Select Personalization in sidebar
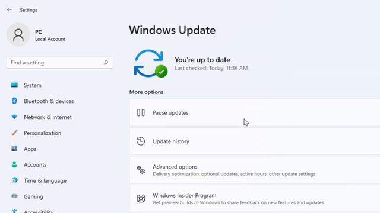 42,133
